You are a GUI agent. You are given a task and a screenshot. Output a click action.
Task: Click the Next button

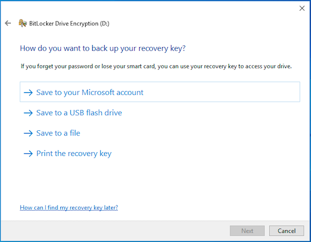247,231
